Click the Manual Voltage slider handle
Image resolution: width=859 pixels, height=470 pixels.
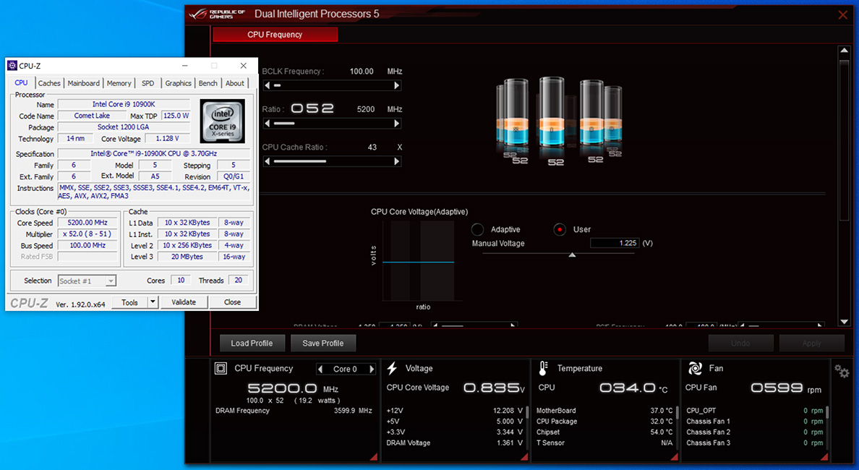[x=572, y=255]
